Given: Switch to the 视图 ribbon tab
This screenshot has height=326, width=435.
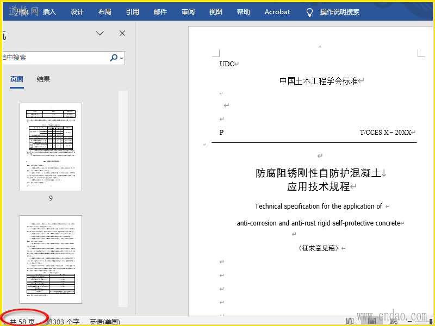Looking at the screenshot, I should [x=215, y=11].
